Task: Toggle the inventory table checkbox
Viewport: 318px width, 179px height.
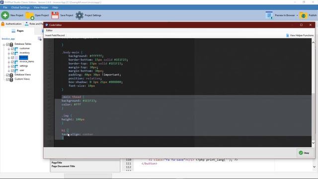Action: tap(12, 53)
